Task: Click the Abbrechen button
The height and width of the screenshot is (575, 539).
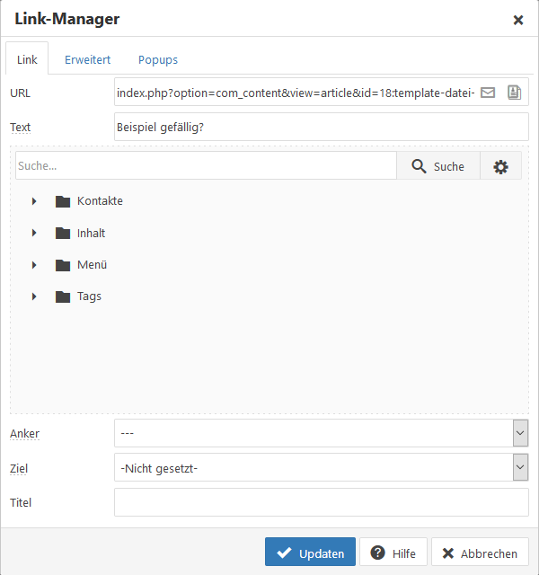Action: point(480,553)
